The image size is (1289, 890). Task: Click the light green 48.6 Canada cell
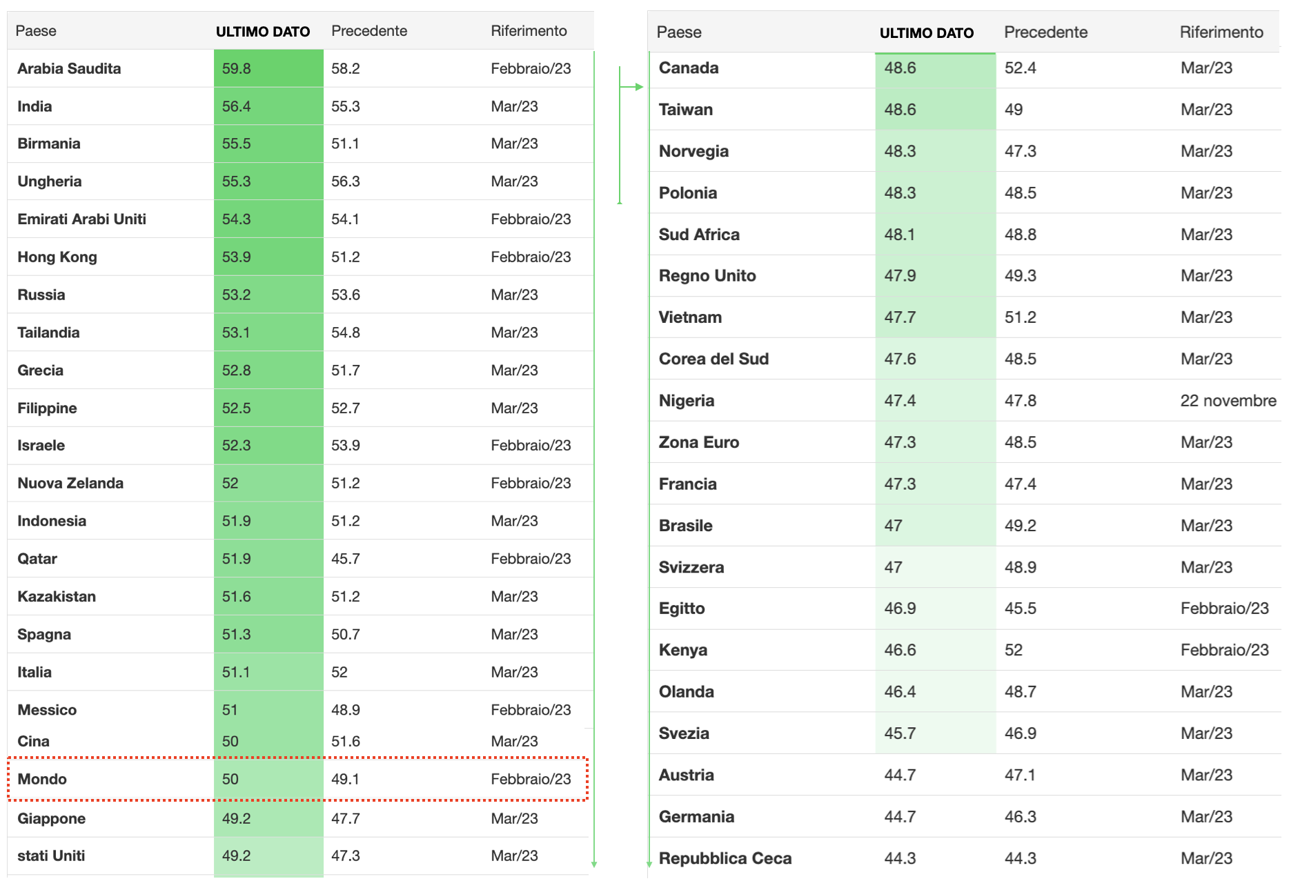[935, 68]
